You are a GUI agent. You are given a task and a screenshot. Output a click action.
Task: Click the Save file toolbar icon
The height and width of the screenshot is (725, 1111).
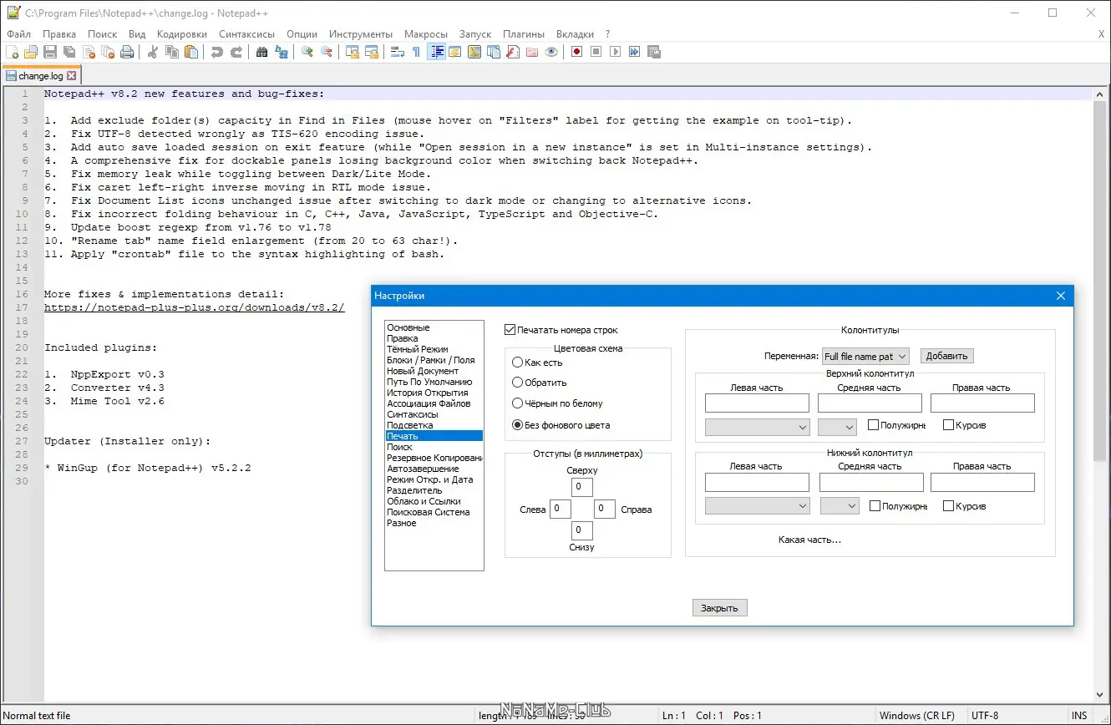coord(50,52)
